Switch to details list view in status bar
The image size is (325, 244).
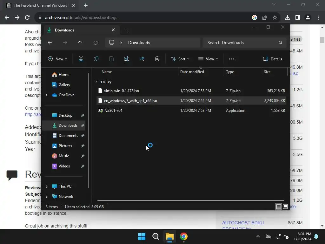coord(278,207)
